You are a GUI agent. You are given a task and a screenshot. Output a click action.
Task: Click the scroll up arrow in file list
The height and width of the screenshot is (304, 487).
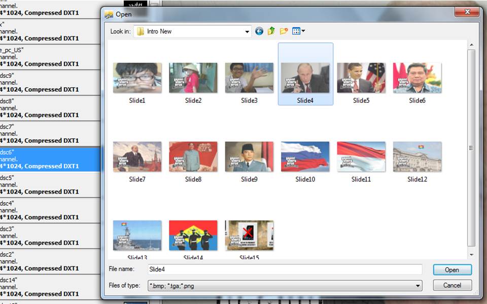click(x=471, y=45)
